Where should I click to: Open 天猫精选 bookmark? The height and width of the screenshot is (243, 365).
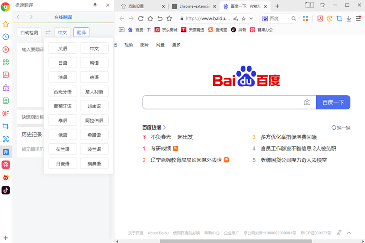(x=193, y=30)
